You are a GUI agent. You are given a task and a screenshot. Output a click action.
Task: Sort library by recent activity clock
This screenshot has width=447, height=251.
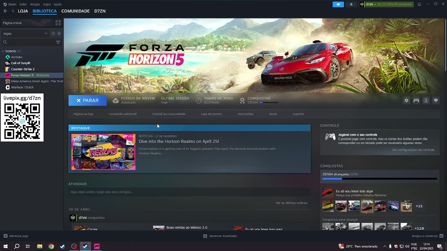tap(53, 33)
